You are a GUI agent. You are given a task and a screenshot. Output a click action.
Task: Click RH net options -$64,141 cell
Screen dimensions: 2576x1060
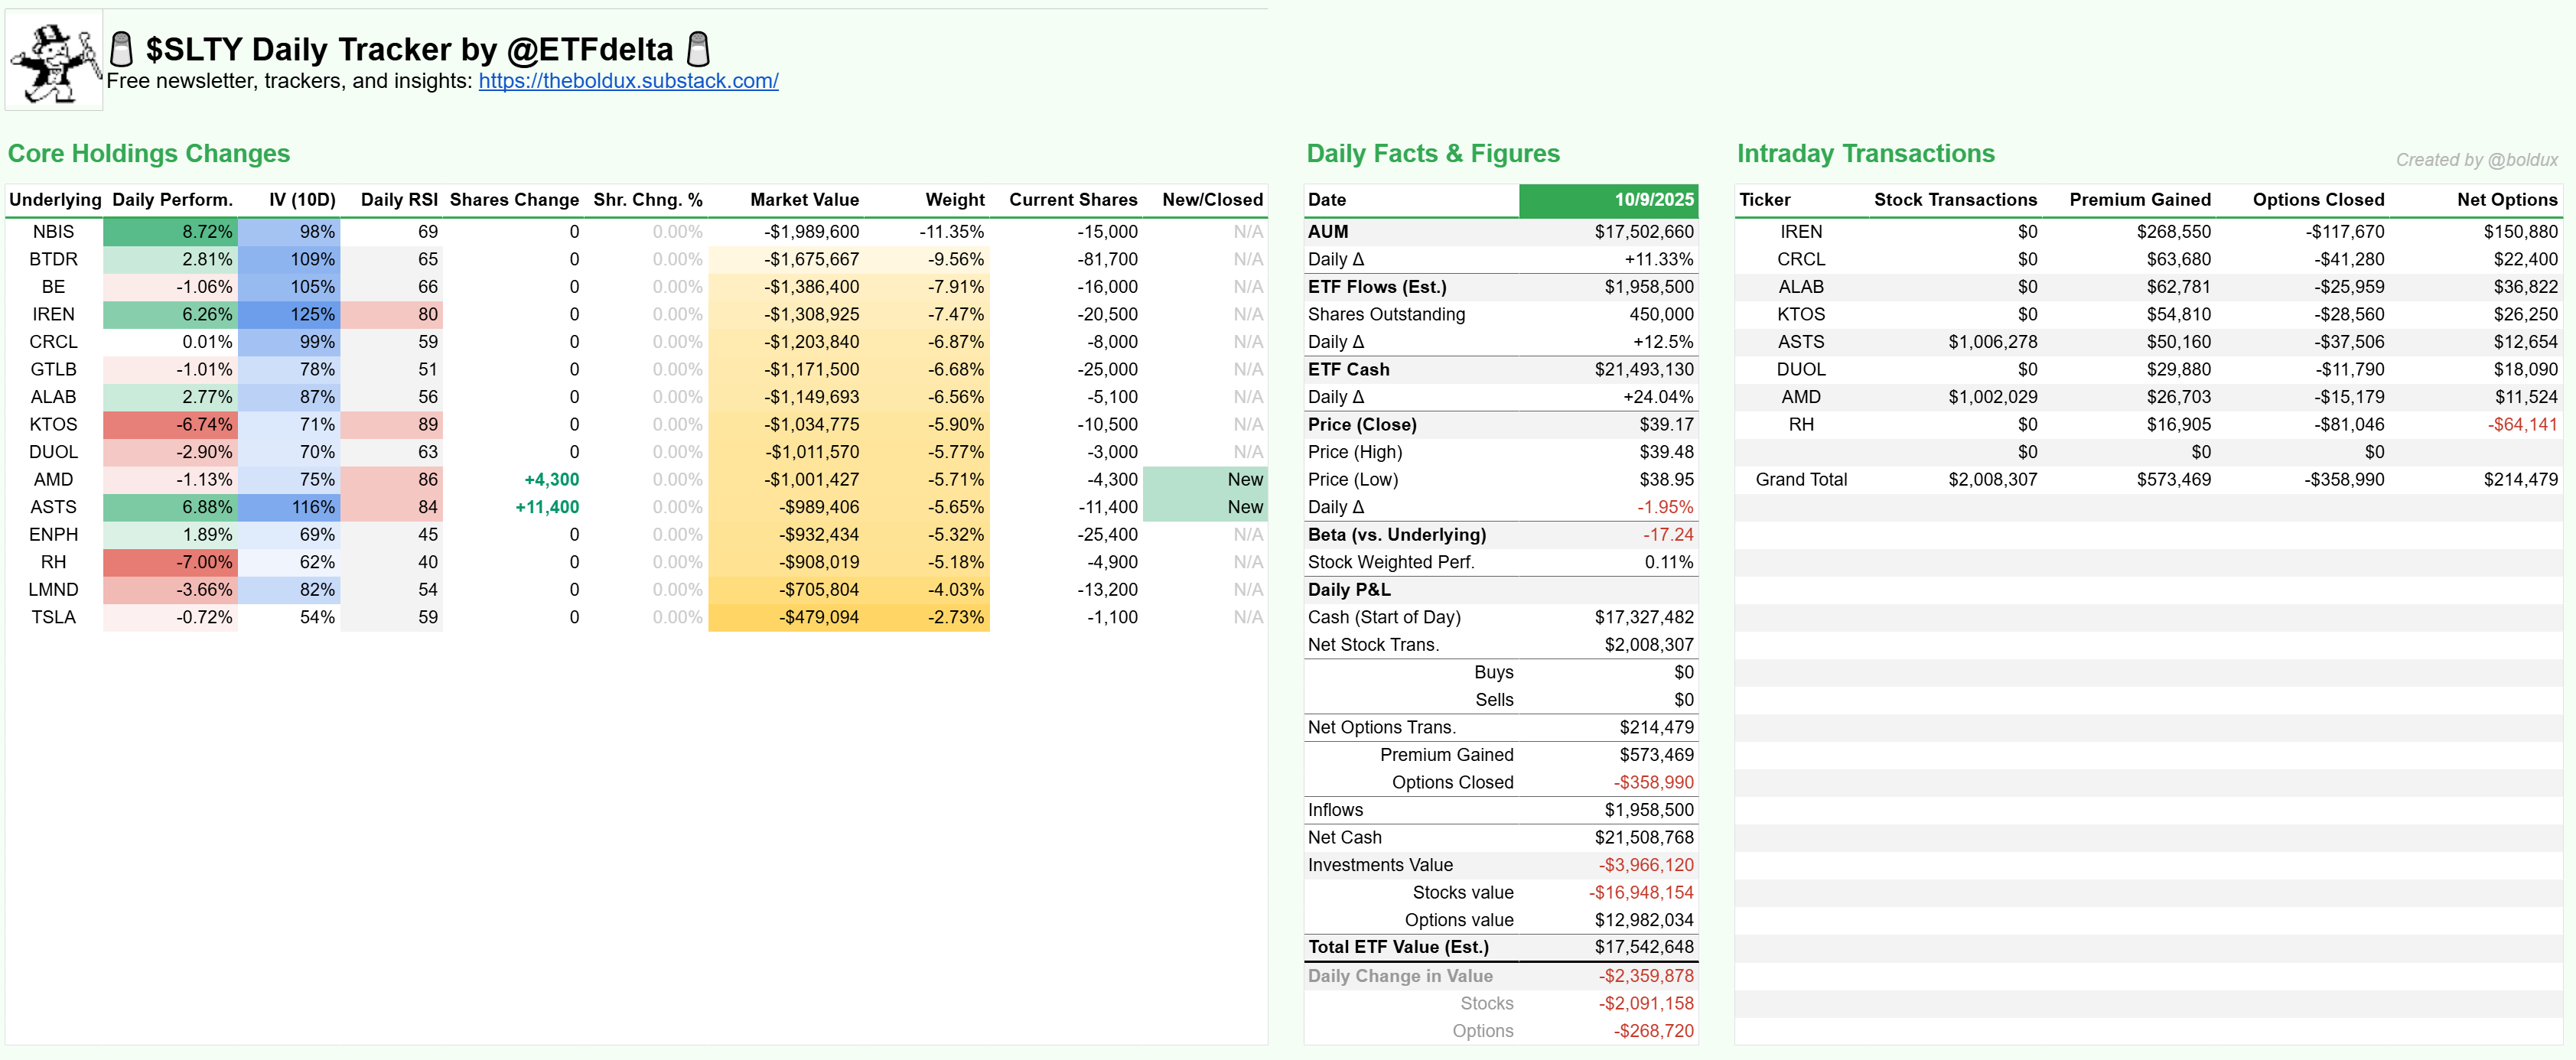[x=2522, y=425]
